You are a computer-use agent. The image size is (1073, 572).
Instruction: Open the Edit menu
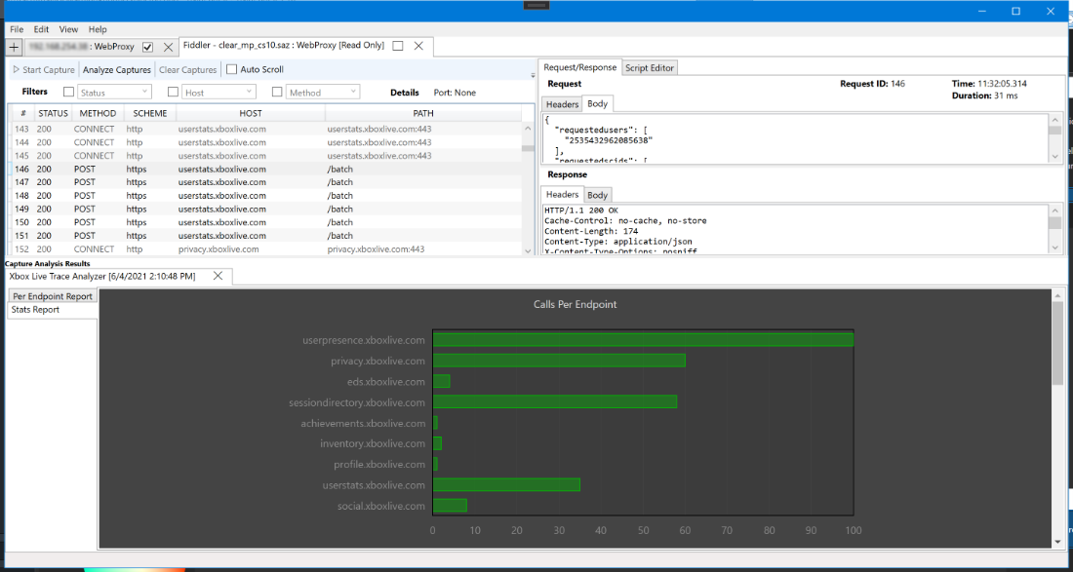point(41,29)
